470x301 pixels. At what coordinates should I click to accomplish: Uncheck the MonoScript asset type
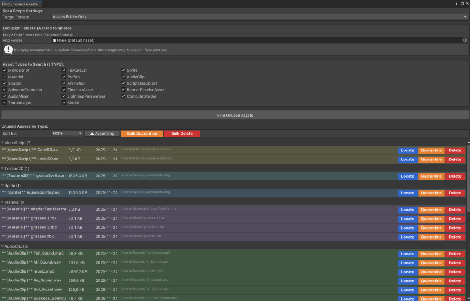(5, 70)
